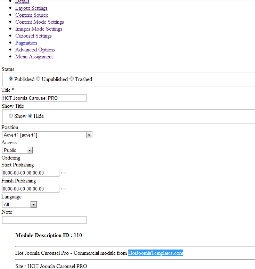Image resolution: width=255 pixels, height=269 pixels.
Task: Open the Pagination link
Action: (x=26, y=43)
